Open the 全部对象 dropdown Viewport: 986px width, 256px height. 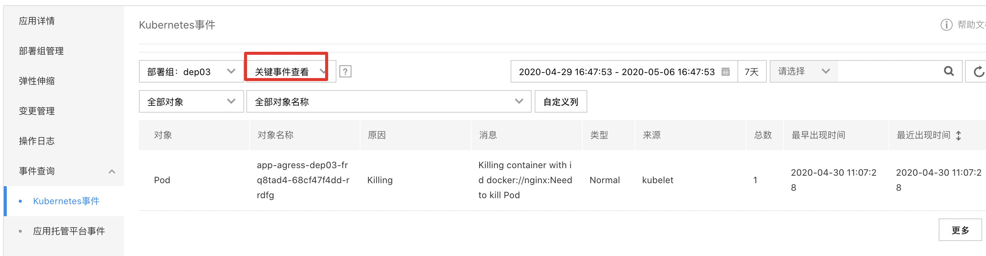point(191,101)
